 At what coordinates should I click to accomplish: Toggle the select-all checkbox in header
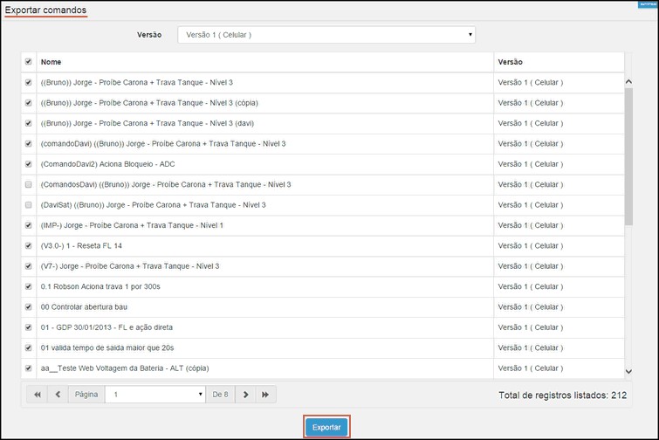coord(29,62)
